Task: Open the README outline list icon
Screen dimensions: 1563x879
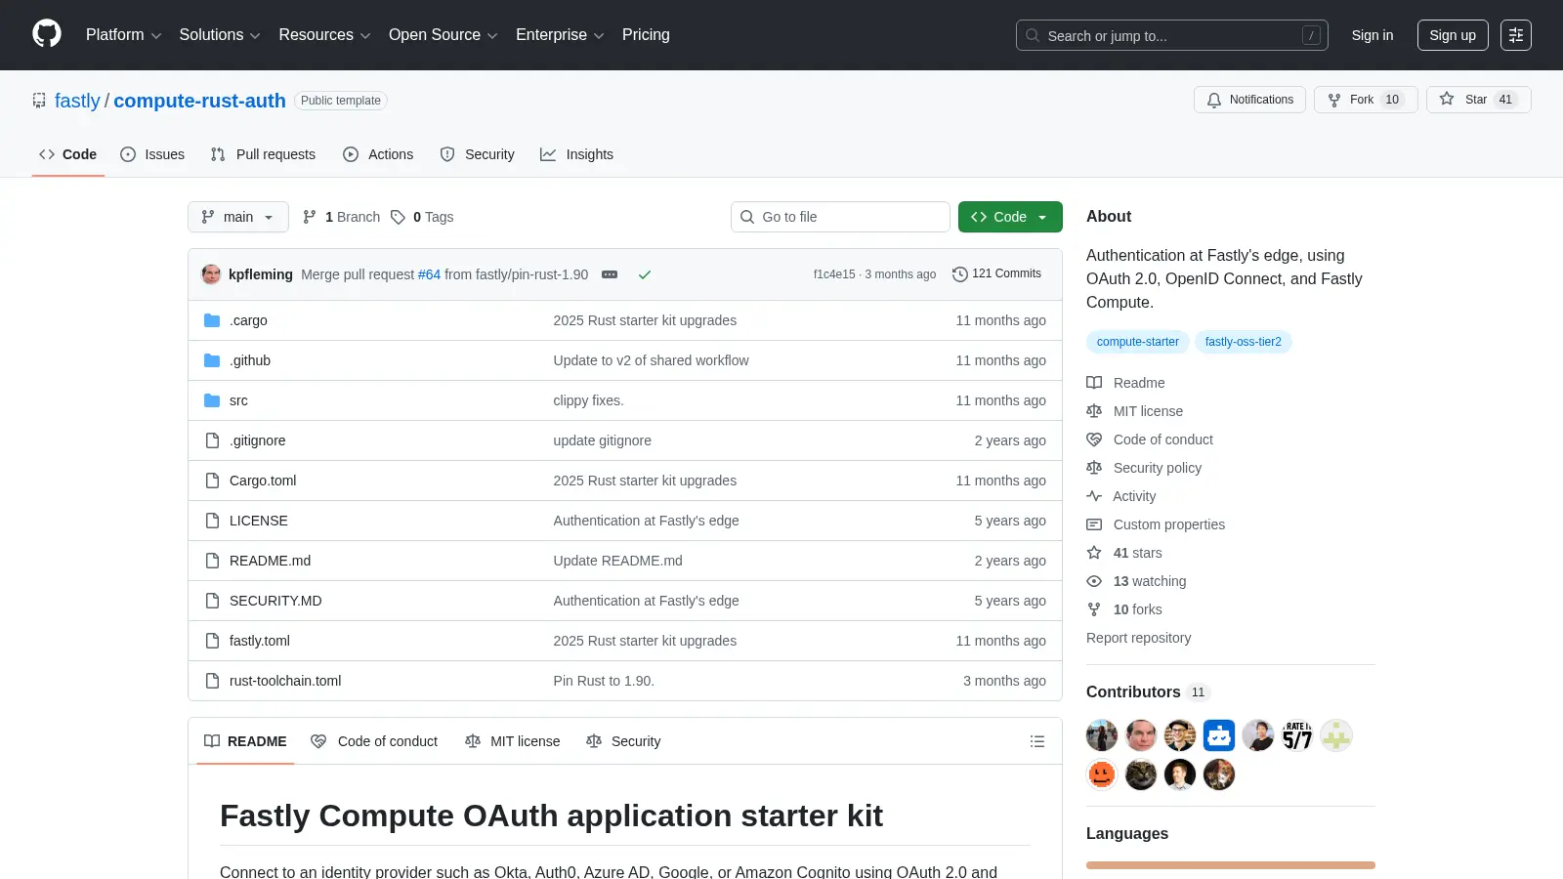Action: (x=1037, y=741)
